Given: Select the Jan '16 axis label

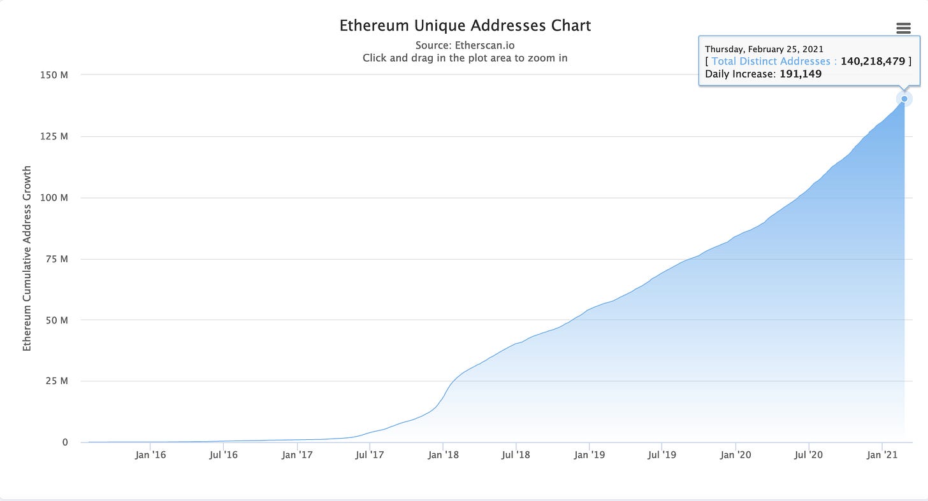Looking at the screenshot, I should coord(150,455).
